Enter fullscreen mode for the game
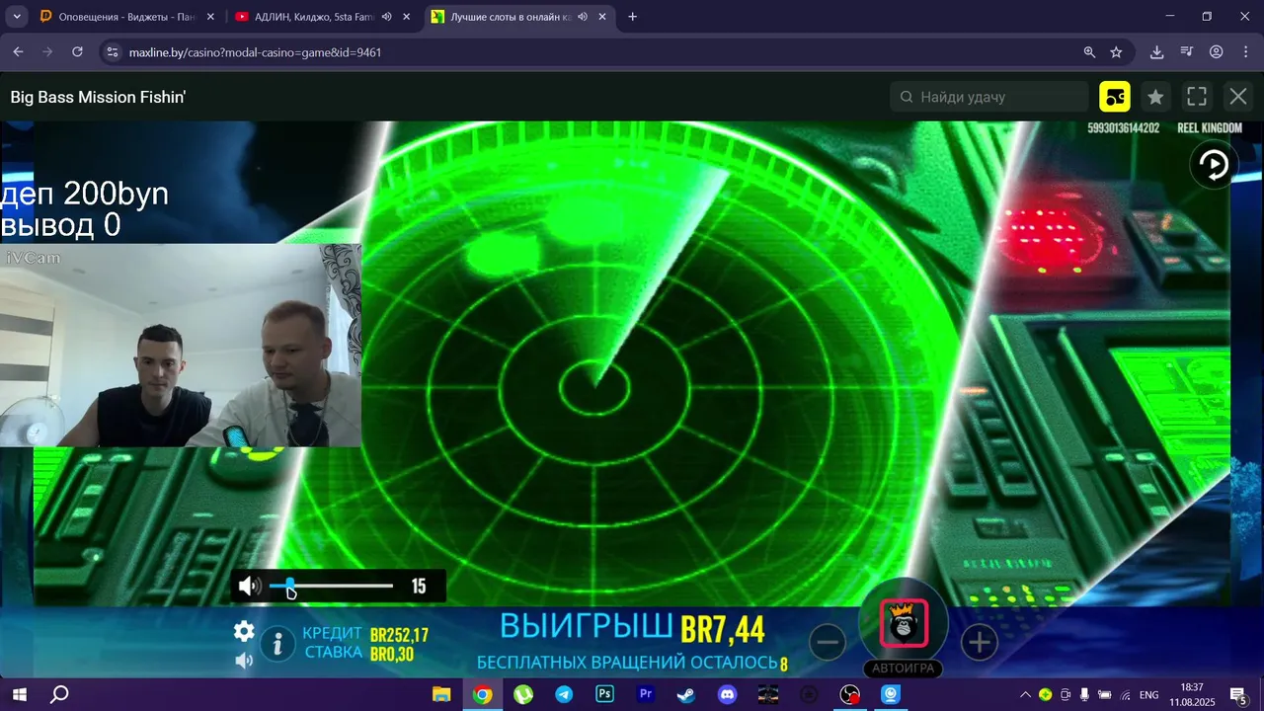 1197,97
